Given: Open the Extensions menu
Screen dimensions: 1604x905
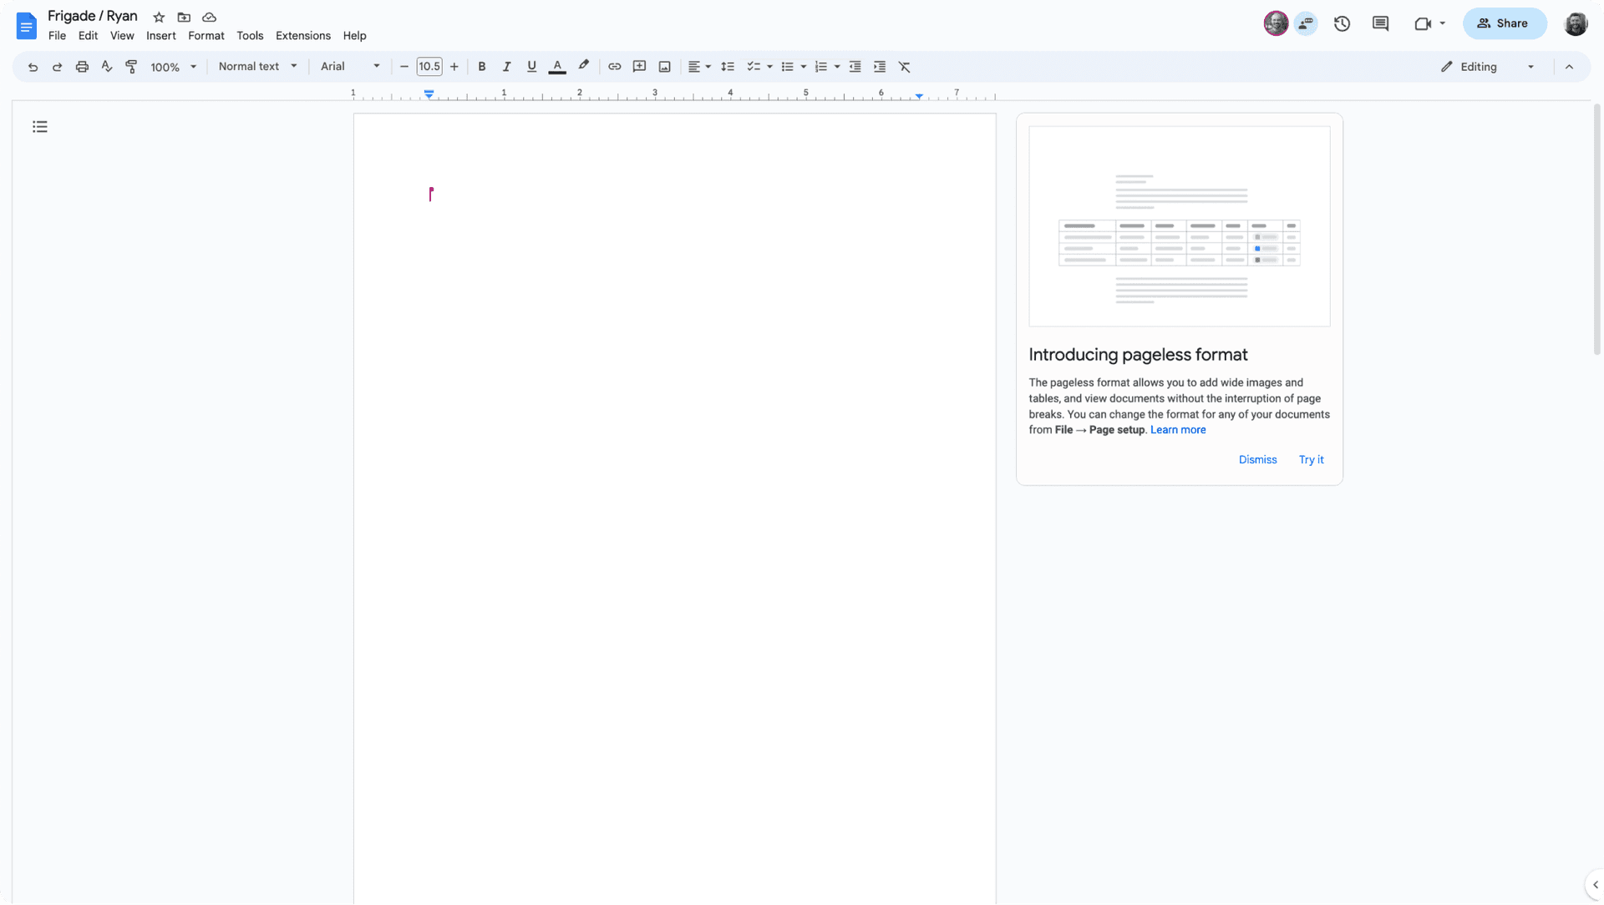Looking at the screenshot, I should pyautogui.click(x=303, y=36).
